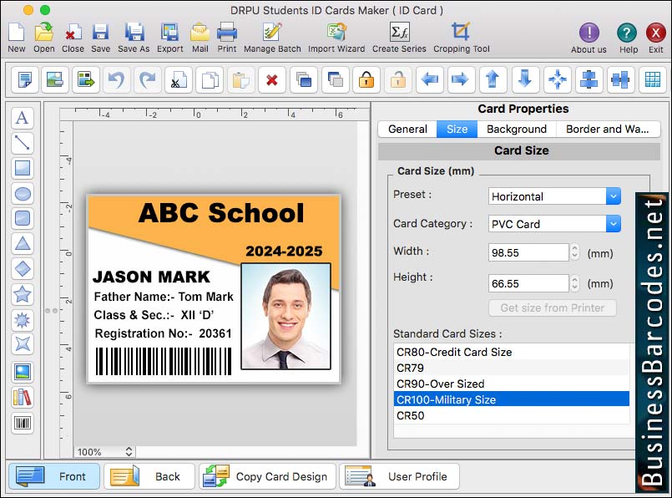The image size is (672, 498).
Task: Switch to the Size tab
Action: click(x=457, y=130)
